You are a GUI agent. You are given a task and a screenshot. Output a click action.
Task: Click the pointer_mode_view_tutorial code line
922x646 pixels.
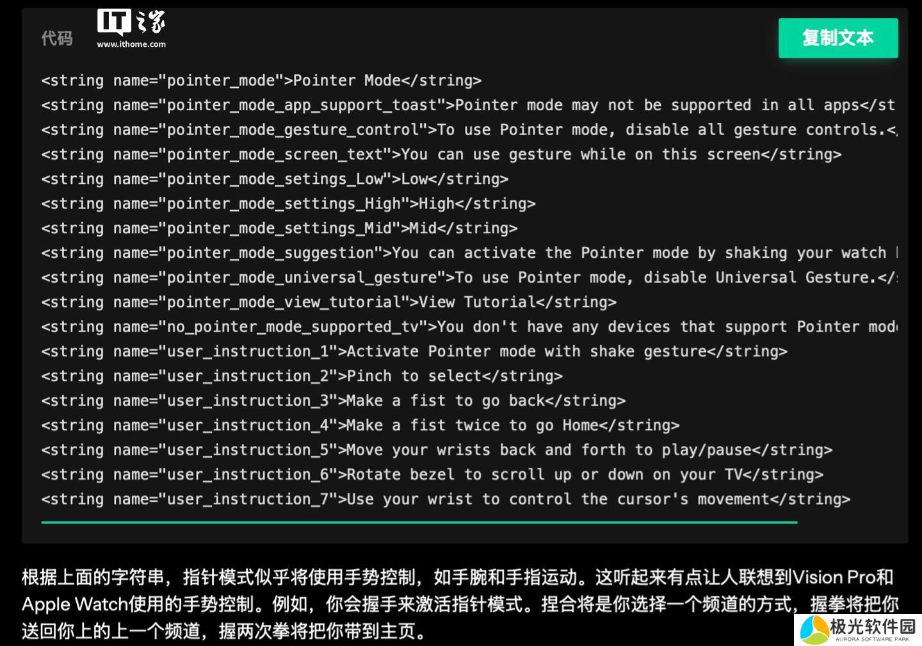[328, 302]
